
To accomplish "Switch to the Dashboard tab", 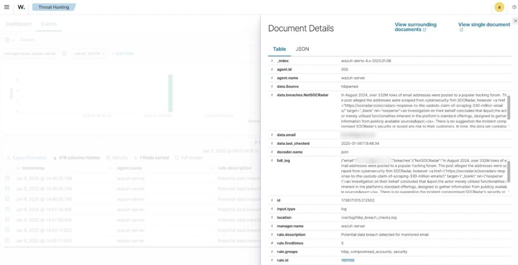I will pyautogui.click(x=19, y=24).
